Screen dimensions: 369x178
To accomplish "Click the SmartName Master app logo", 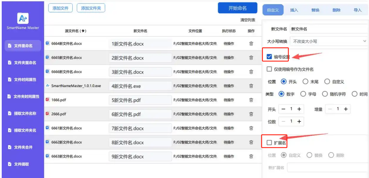I will pos(23,18).
